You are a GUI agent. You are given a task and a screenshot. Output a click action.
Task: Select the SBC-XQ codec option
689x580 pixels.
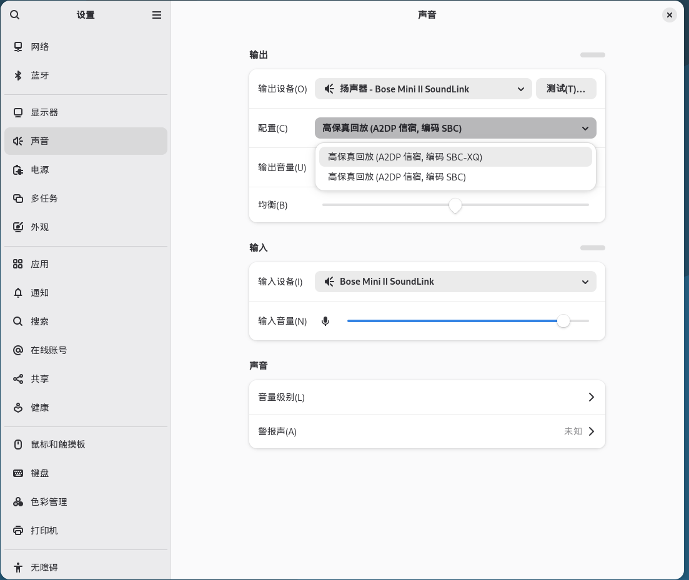coord(455,157)
